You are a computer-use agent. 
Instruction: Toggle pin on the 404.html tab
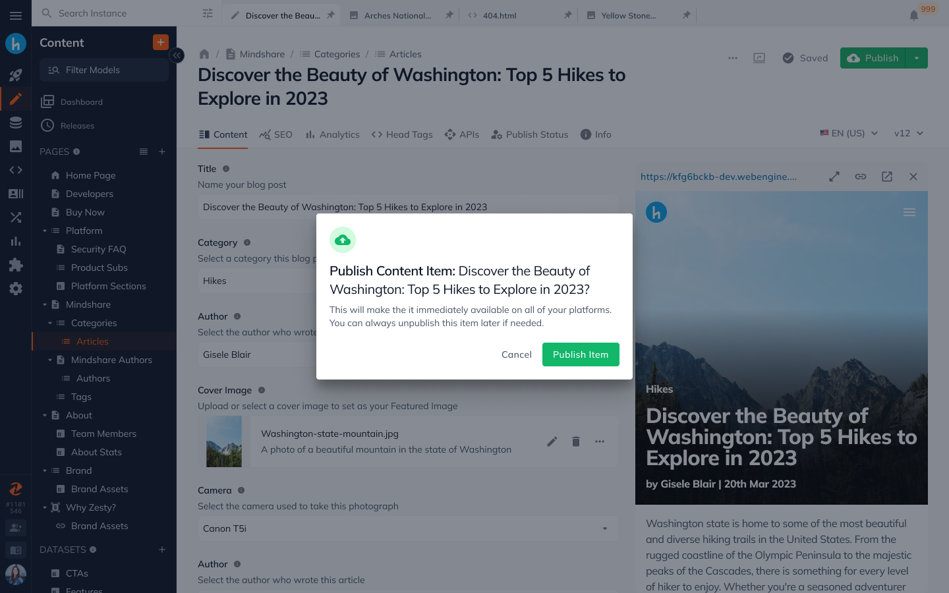(567, 15)
